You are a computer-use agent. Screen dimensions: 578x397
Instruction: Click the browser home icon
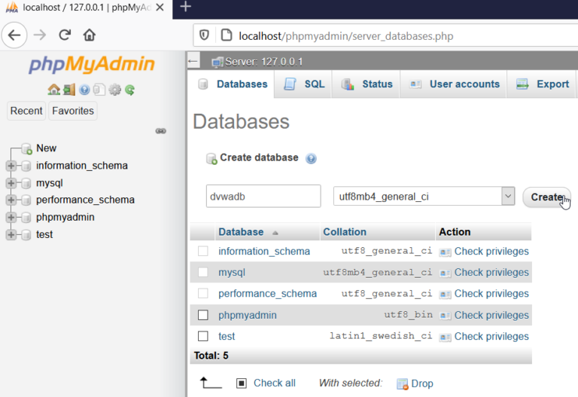click(x=90, y=35)
